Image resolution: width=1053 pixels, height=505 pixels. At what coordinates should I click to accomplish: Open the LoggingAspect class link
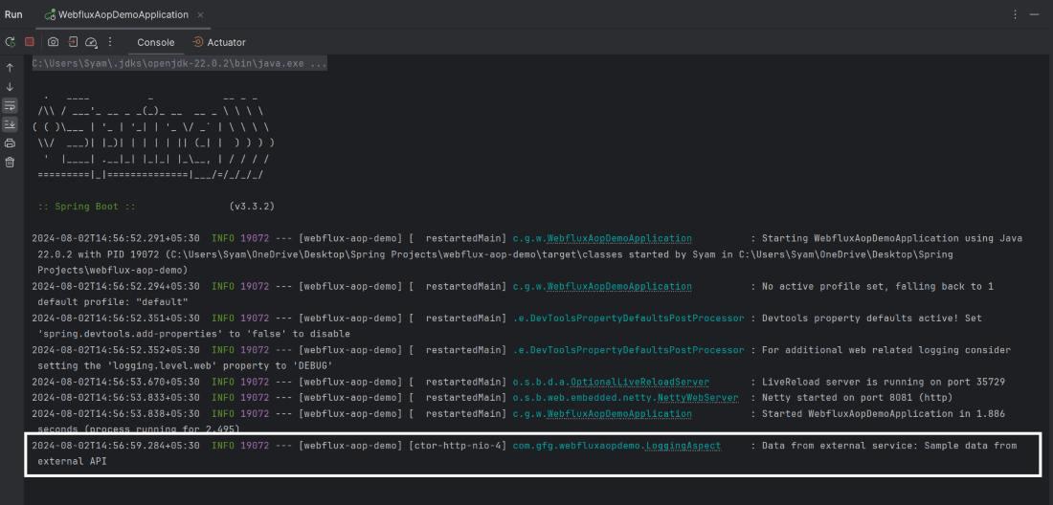tap(683, 446)
